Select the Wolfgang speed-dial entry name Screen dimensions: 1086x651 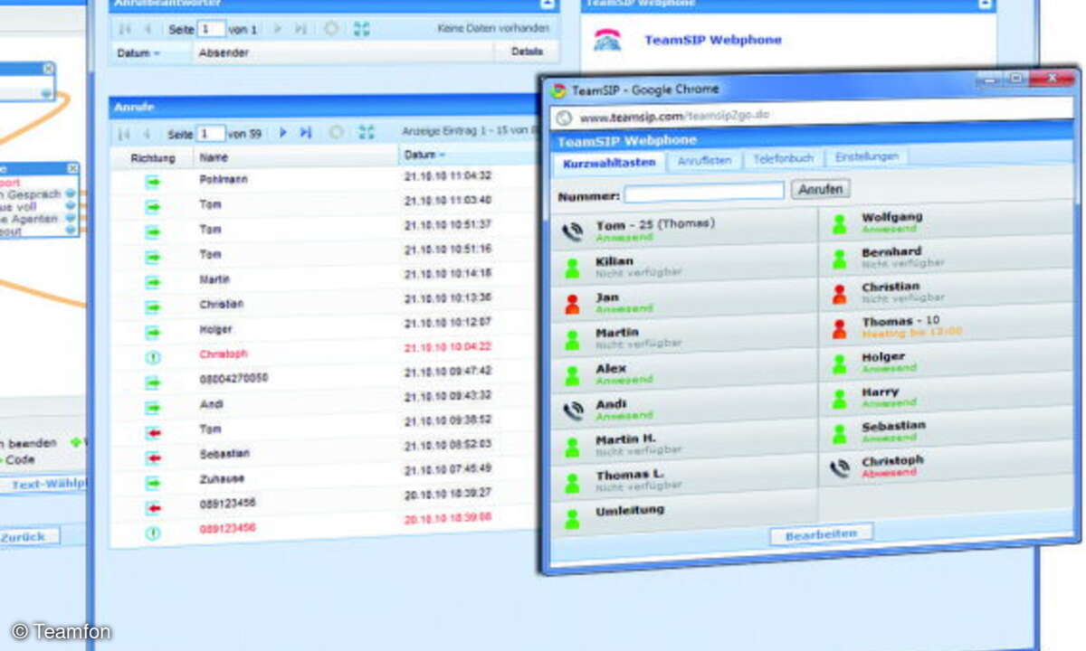pyautogui.click(x=892, y=217)
